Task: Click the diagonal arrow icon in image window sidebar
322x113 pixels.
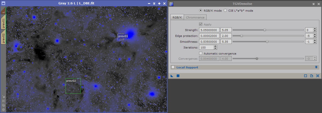Action: pyautogui.click(x=3, y=97)
